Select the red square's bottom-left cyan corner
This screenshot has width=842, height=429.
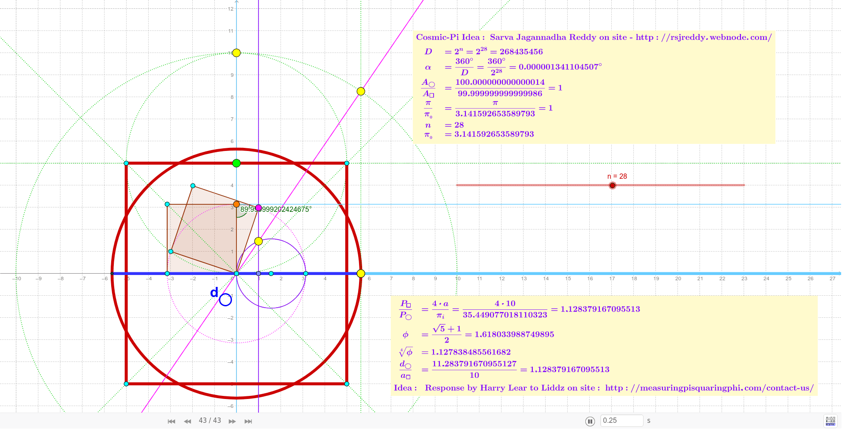[x=126, y=384]
